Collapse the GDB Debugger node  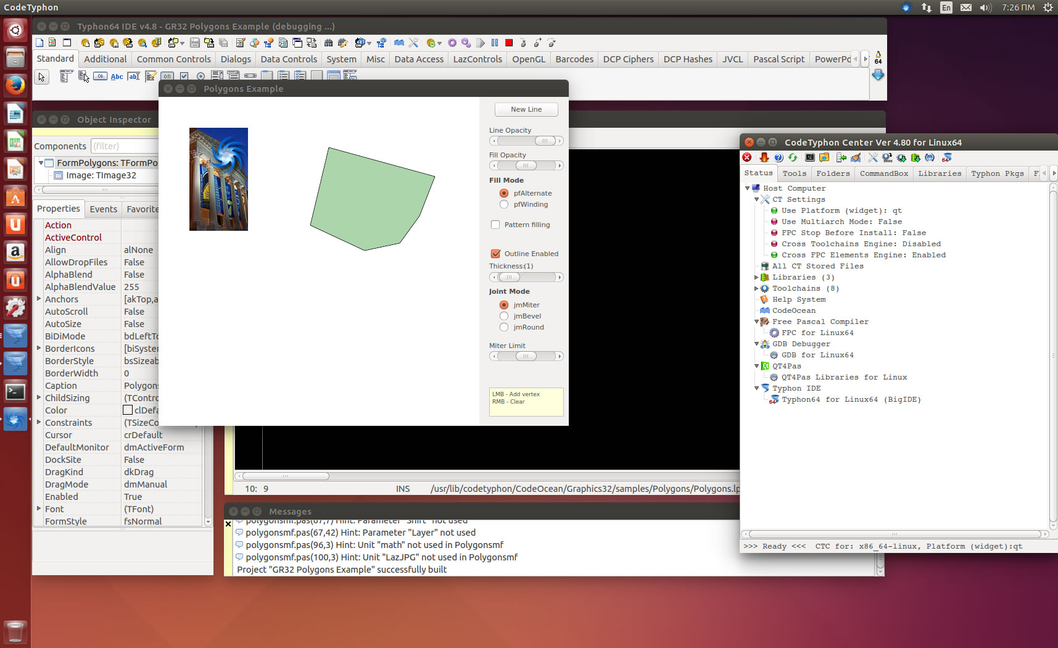(756, 344)
